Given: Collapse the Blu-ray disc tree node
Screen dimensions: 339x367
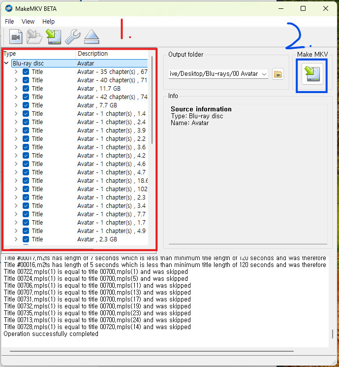Looking at the screenshot, I should (x=6, y=63).
